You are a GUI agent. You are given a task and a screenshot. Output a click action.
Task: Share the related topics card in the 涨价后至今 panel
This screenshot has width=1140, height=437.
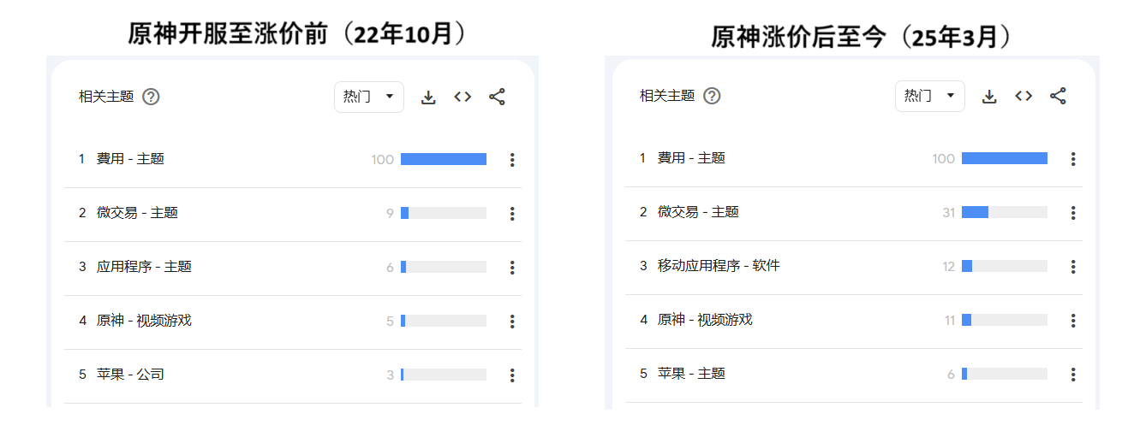[1058, 96]
